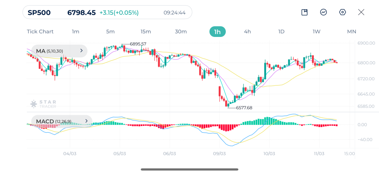
Task: Tap the bookmark template icon
Action: (x=305, y=12)
